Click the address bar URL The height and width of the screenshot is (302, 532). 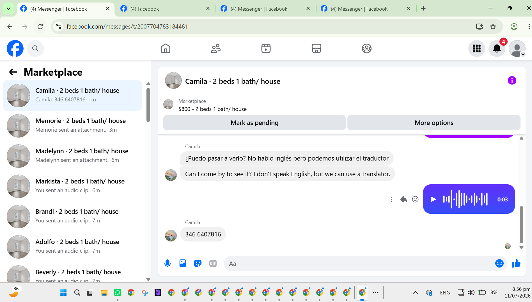point(127,27)
